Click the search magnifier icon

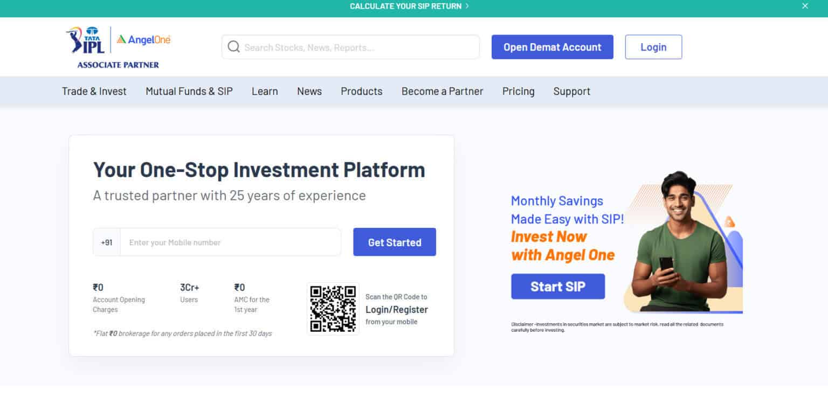click(233, 47)
